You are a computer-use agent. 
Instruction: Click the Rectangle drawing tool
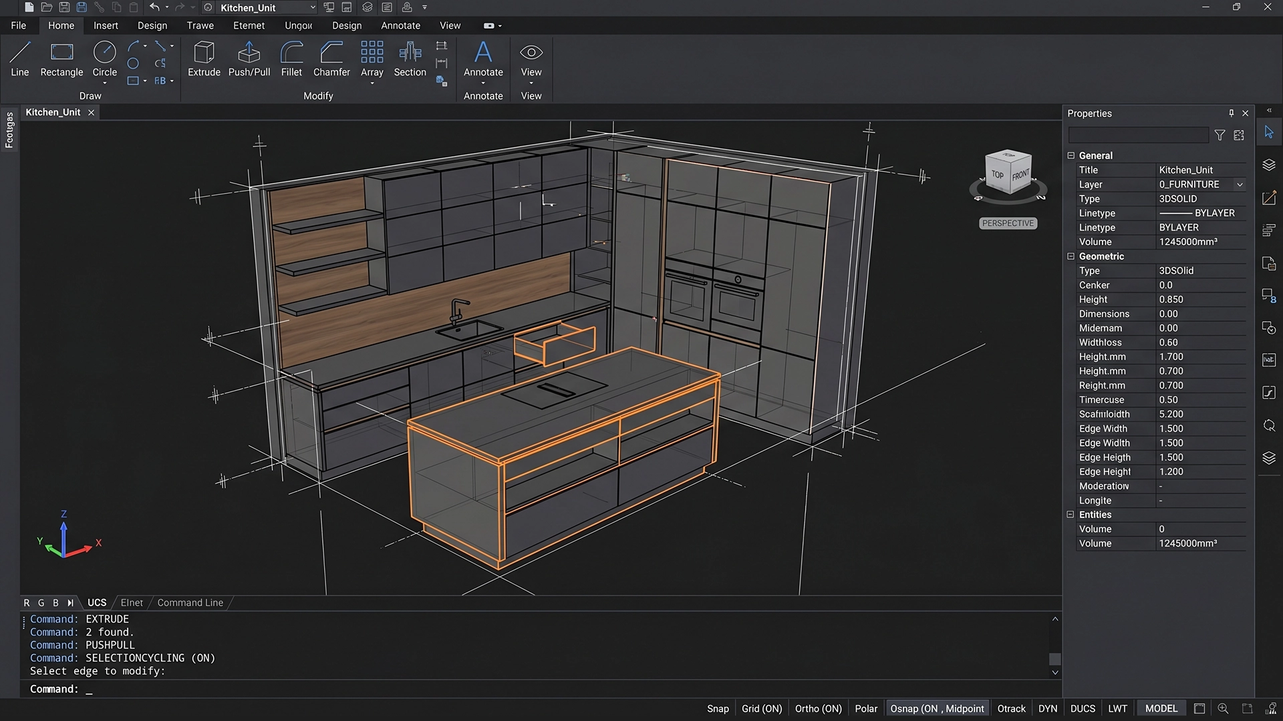pyautogui.click(x=61, y=60)
